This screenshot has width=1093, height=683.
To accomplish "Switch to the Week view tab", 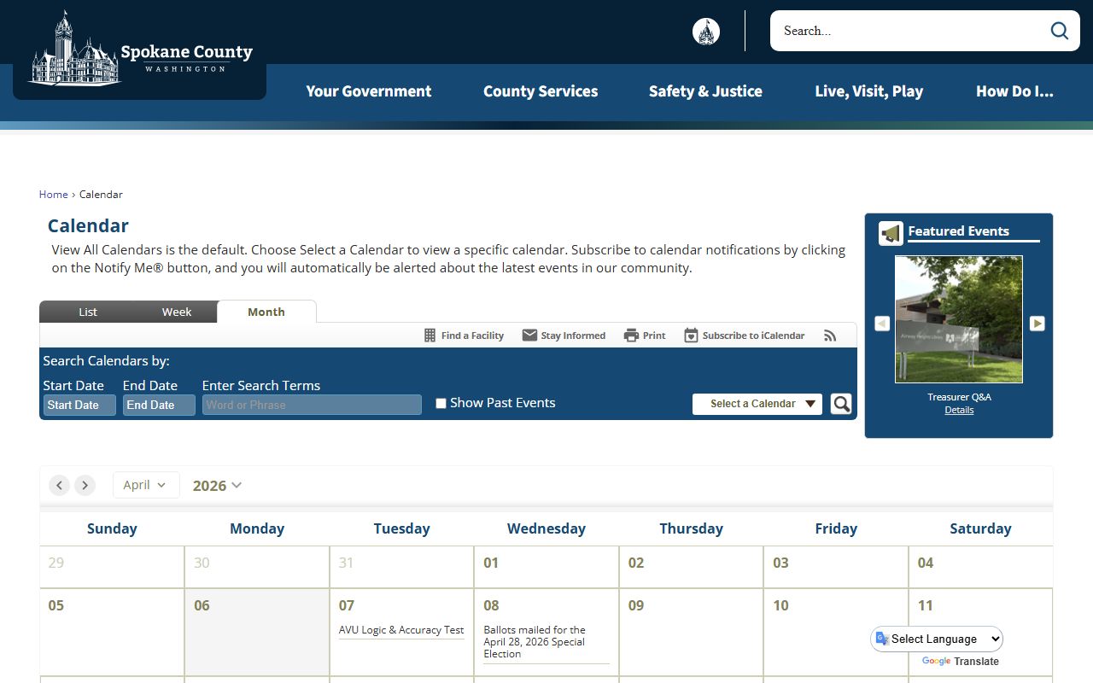I will point(177,312).
